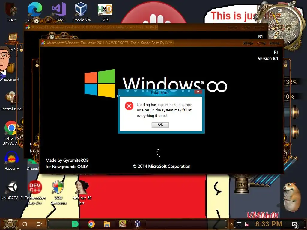The width and height of the screenshot is (307, 230).
Task: Click the steampunk Start button
Action: [x=10, y=224]
